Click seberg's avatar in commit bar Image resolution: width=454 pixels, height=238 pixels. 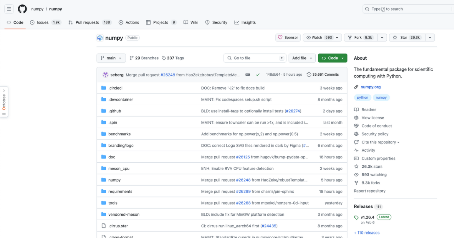click(x=105, y=75)
